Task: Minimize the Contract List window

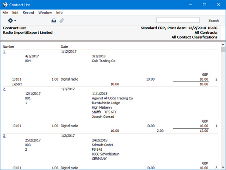Action: 190,5
